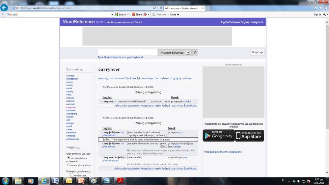Image resolution: width=329 pixels, height=185 pixels.
Task: Open the συνώνυμα στα αγγλικά link
Action: point(154,78)
